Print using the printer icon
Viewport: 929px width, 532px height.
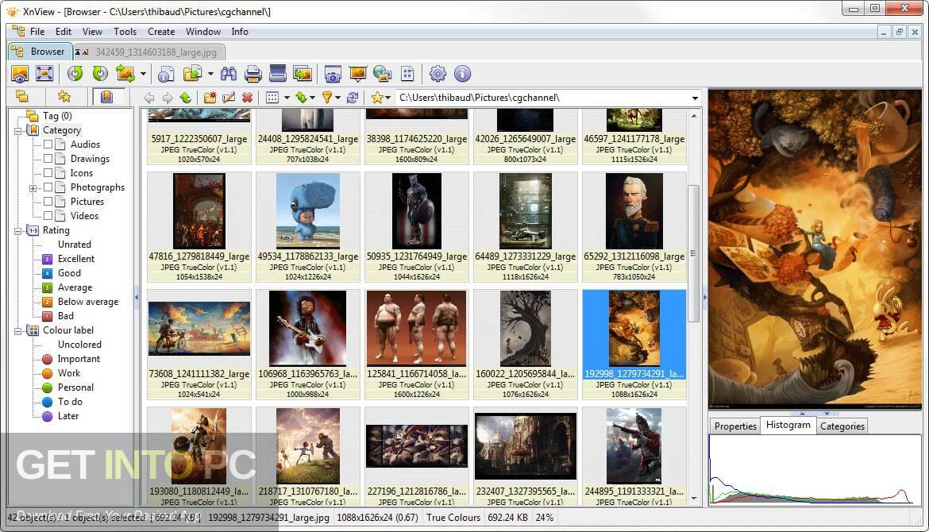coord(253,74)
